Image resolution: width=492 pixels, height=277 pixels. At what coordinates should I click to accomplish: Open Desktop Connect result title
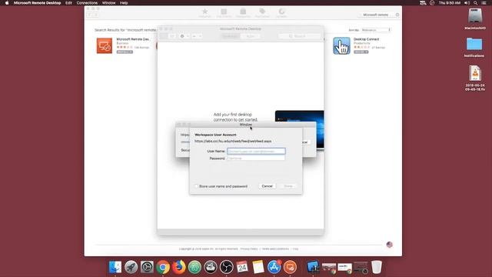coord(366,39)
